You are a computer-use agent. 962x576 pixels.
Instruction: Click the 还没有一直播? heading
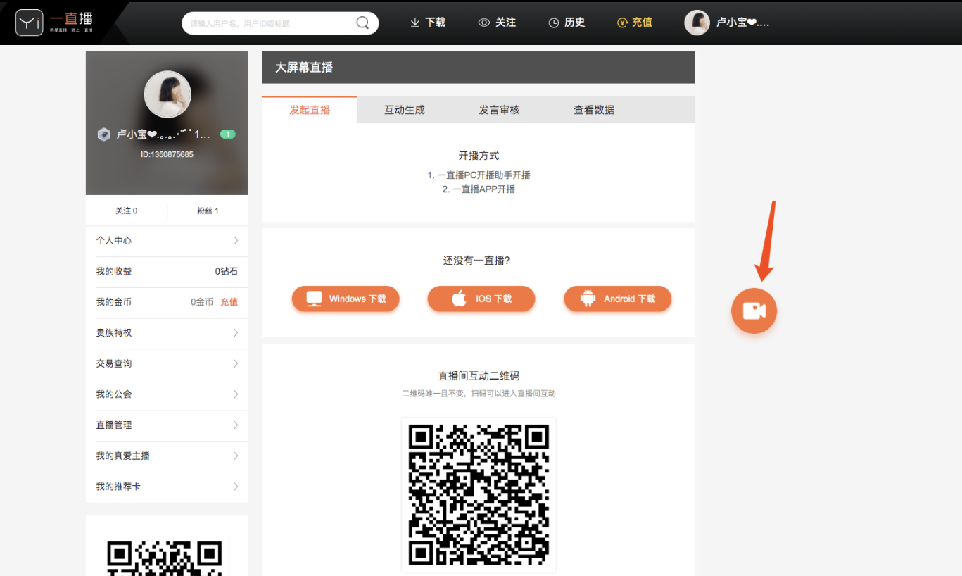coord(476,261)
